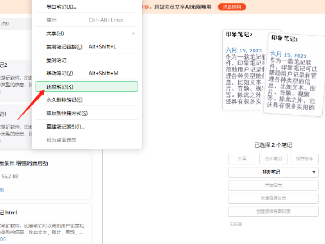
Task: Select 添加到快捷方式(S) menu entry
Action: (87, 113)
